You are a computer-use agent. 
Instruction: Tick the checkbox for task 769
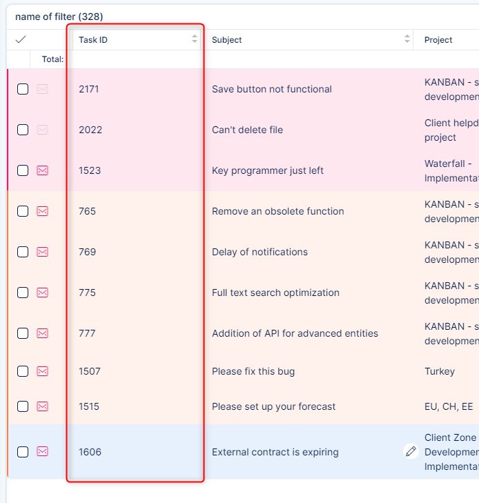23,252
